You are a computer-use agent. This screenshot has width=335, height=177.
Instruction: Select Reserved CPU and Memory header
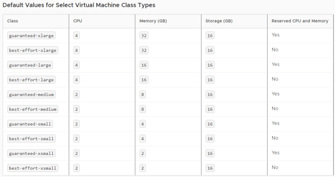tap(300, 21)
